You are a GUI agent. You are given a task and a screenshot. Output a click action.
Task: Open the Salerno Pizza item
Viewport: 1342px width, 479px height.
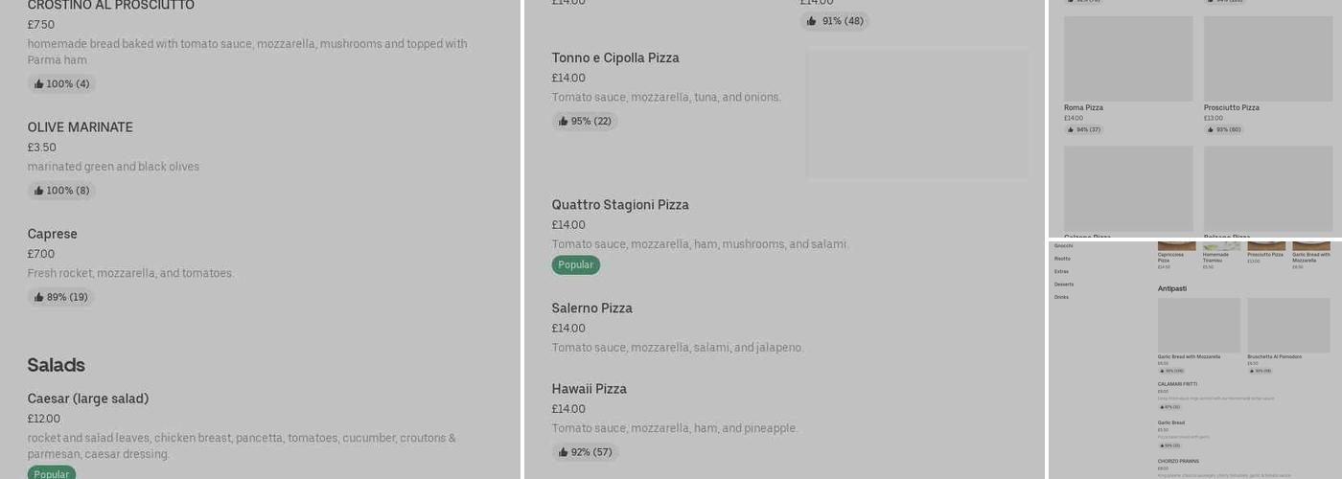click(591, 308)
